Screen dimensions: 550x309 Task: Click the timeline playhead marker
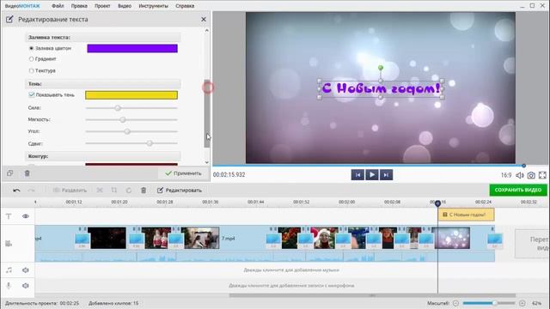437,203
